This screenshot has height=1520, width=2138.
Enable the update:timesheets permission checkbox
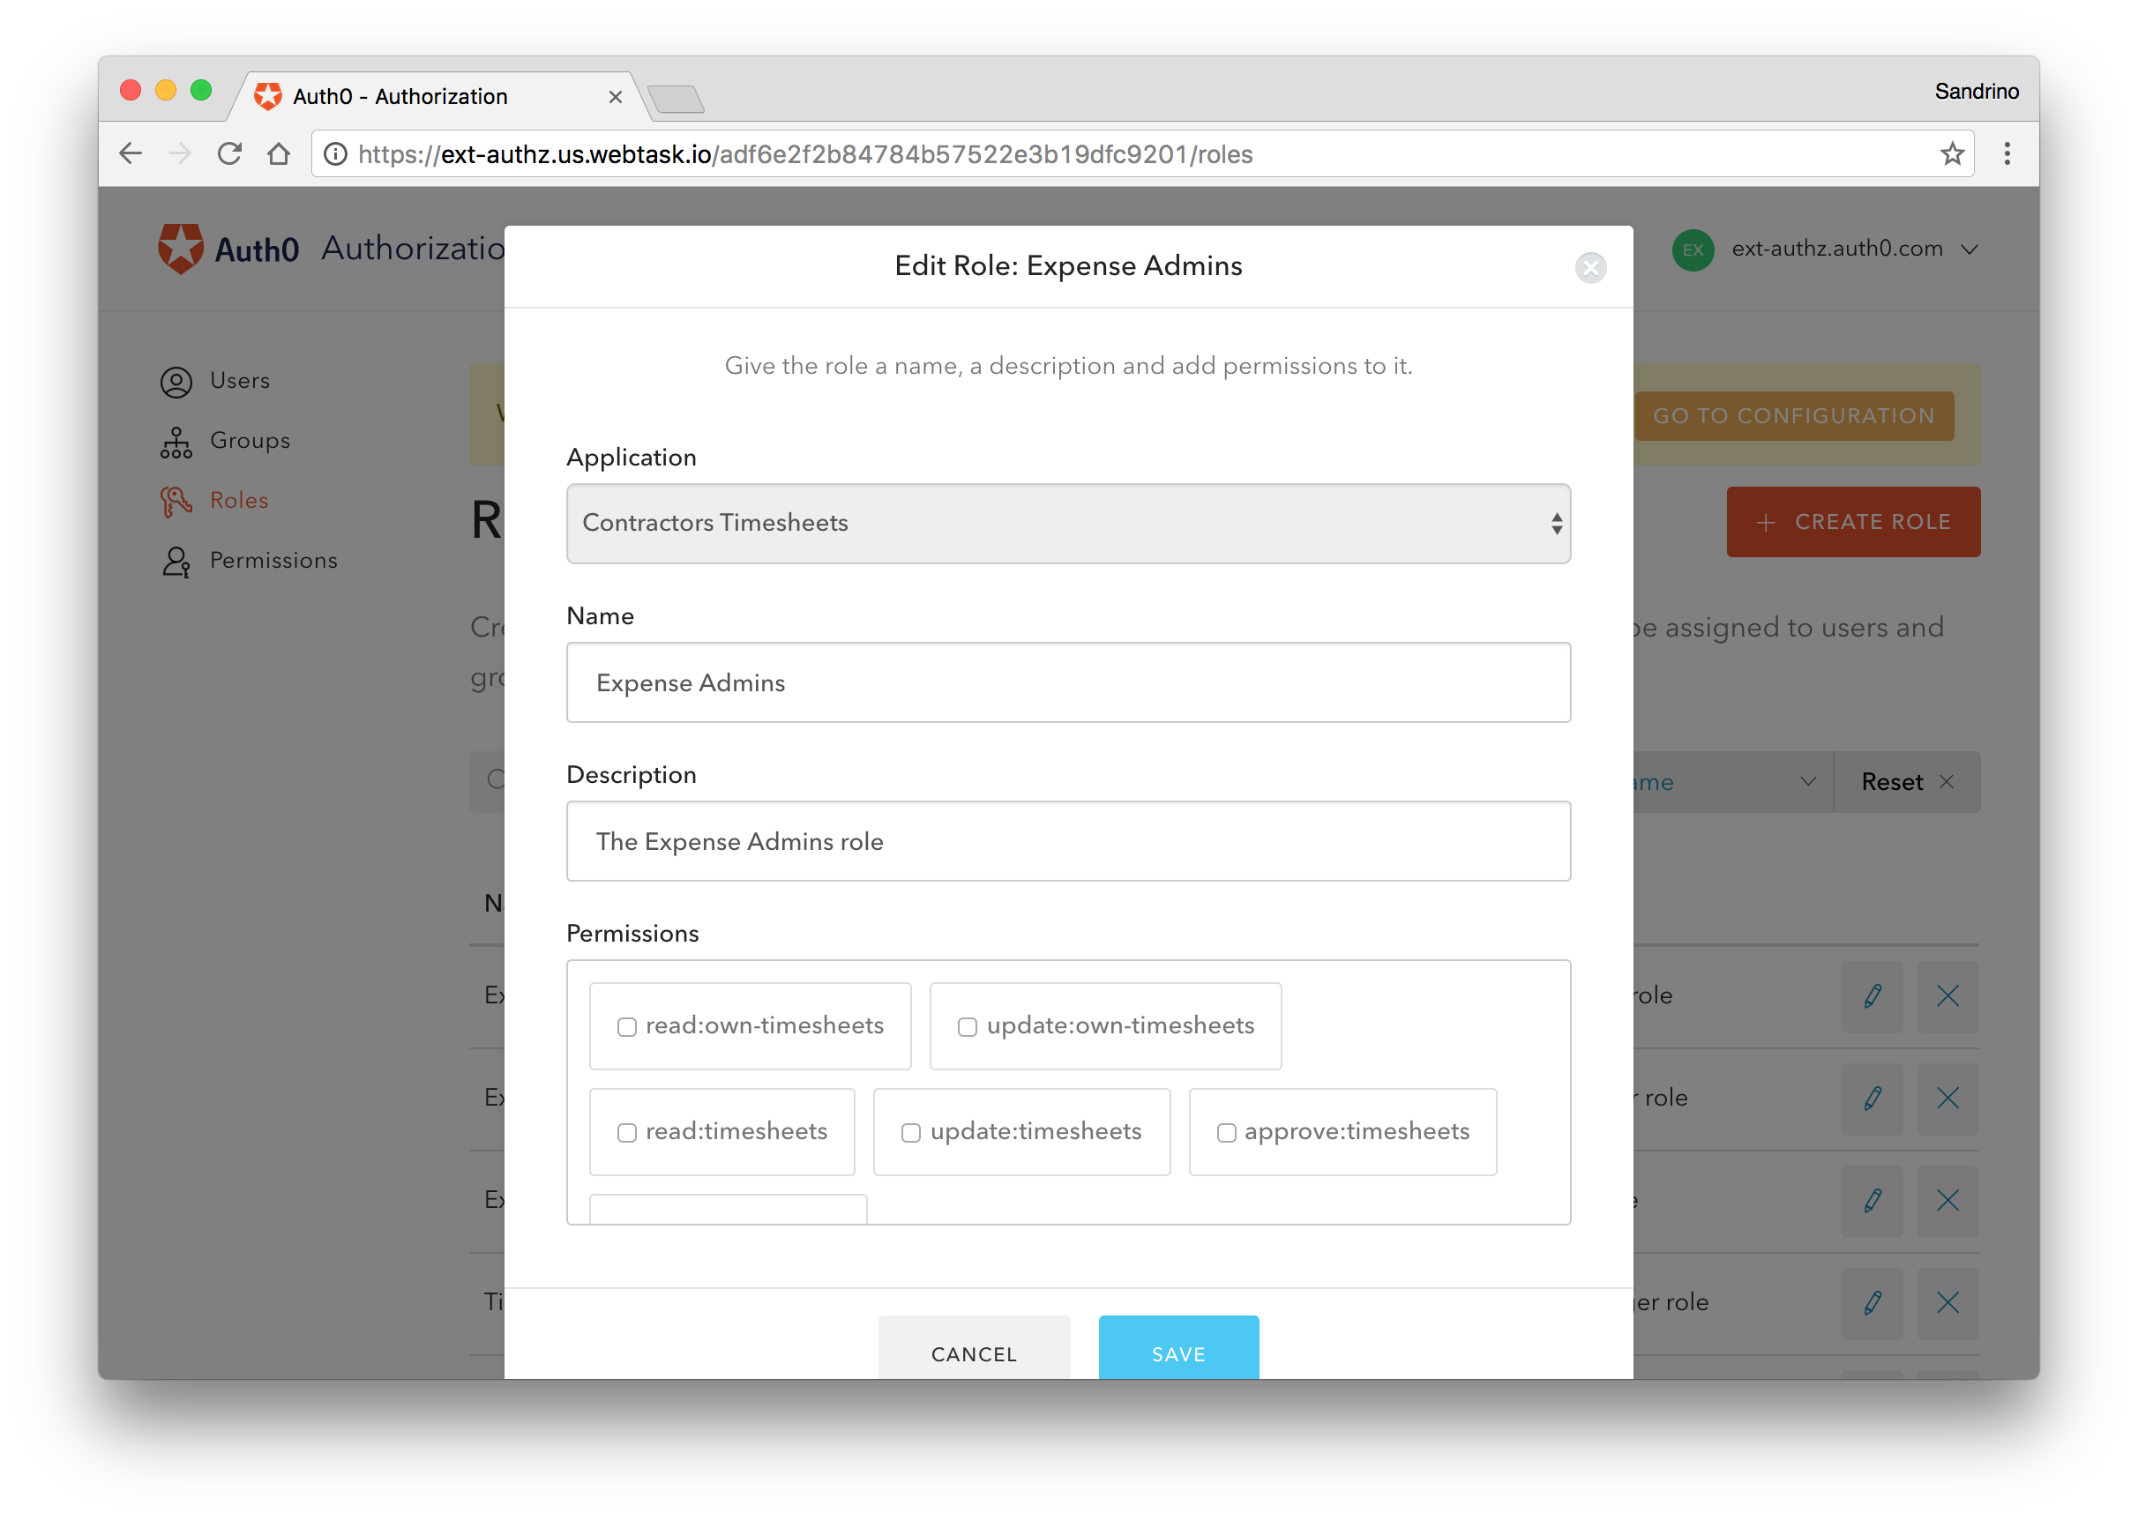(911, 1133)
